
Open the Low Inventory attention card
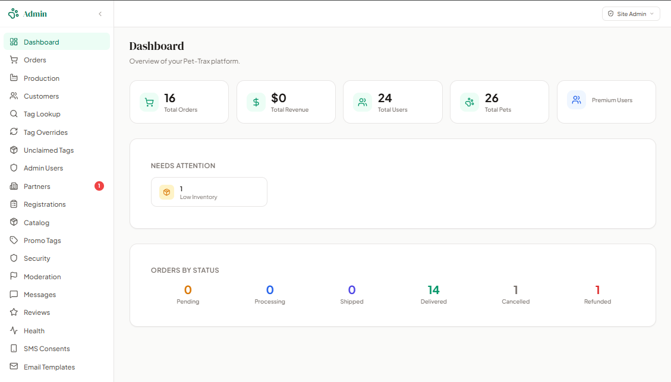click(x=209, y=192)
